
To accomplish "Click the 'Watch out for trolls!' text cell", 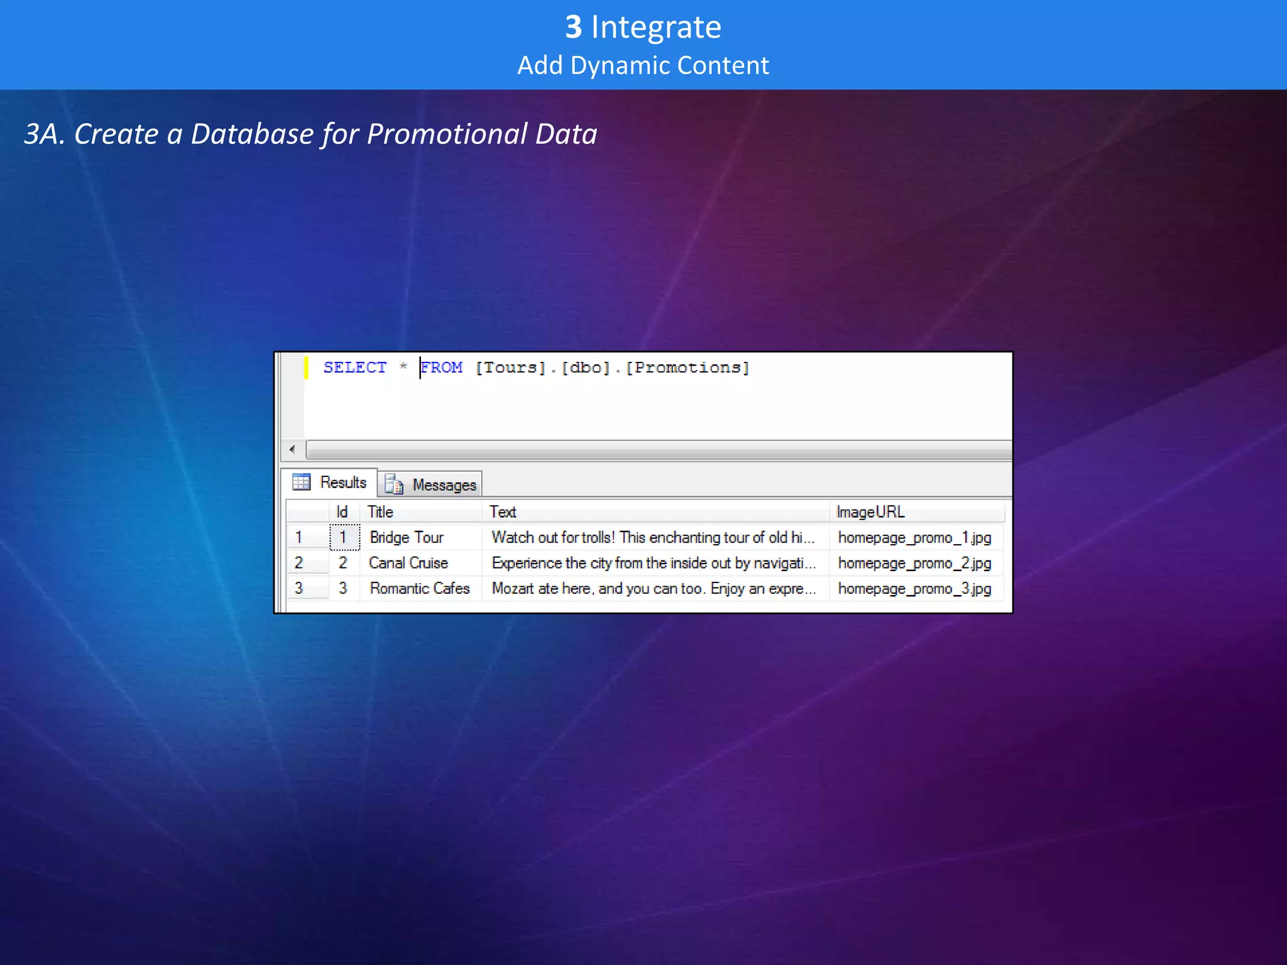I will pos(655,537).
